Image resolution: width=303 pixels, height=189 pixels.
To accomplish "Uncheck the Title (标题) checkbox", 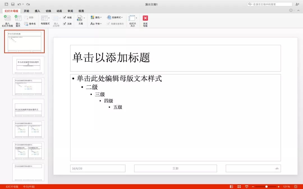I will (x=65, y=17).
